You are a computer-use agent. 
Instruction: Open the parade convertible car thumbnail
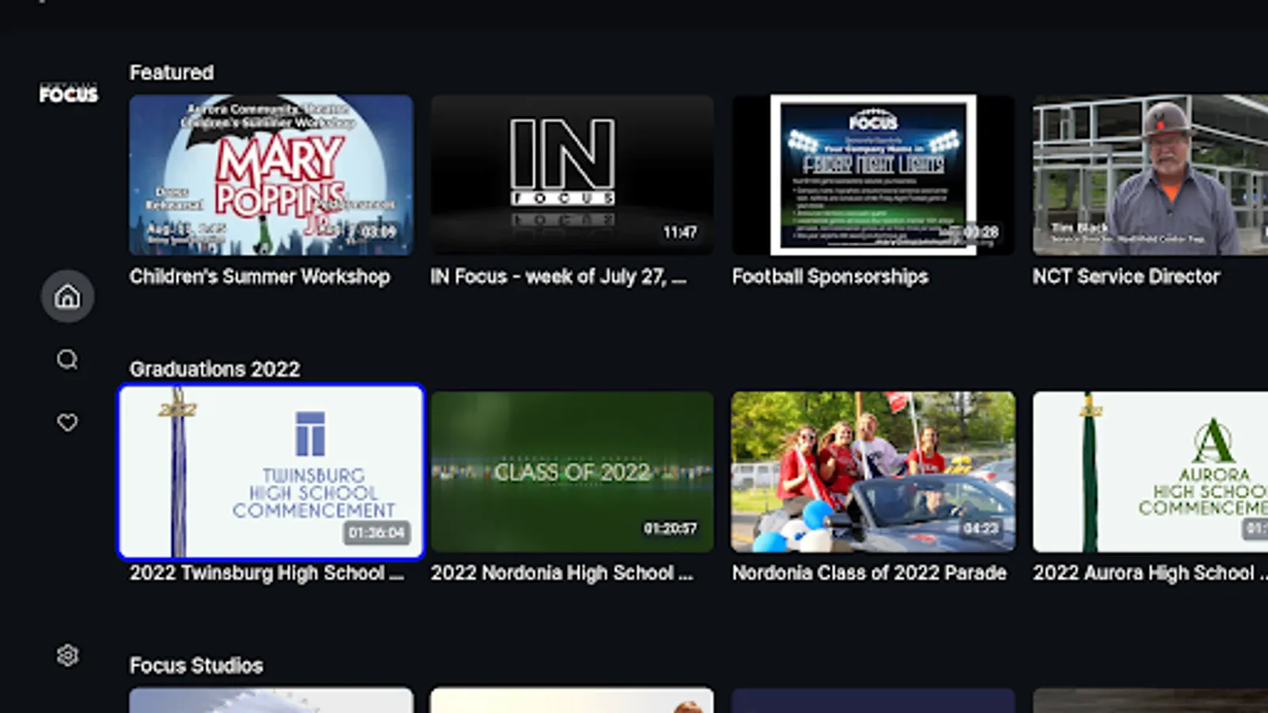tap(873, 472)
